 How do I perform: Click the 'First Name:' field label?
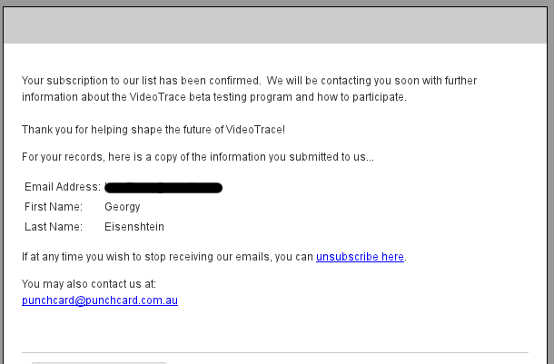[54, 207]
